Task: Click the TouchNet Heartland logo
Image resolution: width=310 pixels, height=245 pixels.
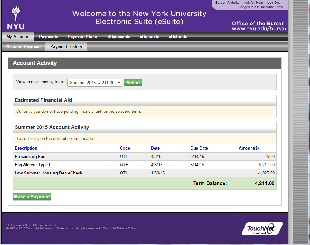Action: click(x=262, y=228)
